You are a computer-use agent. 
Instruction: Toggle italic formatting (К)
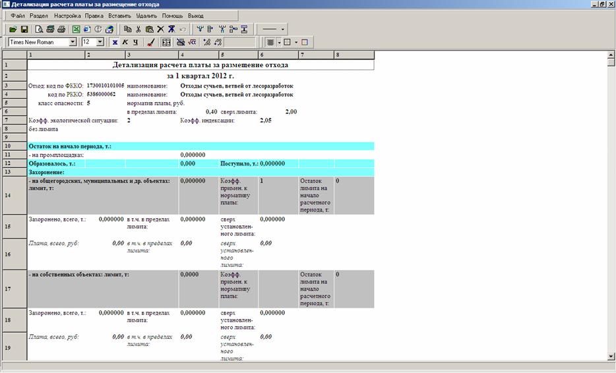coord(125,42)
